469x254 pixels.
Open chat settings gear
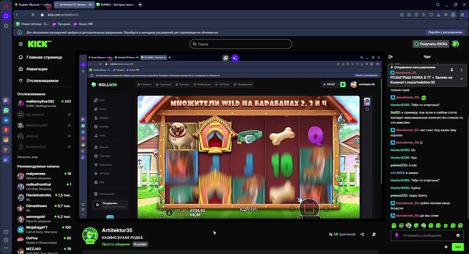(446, 247)
